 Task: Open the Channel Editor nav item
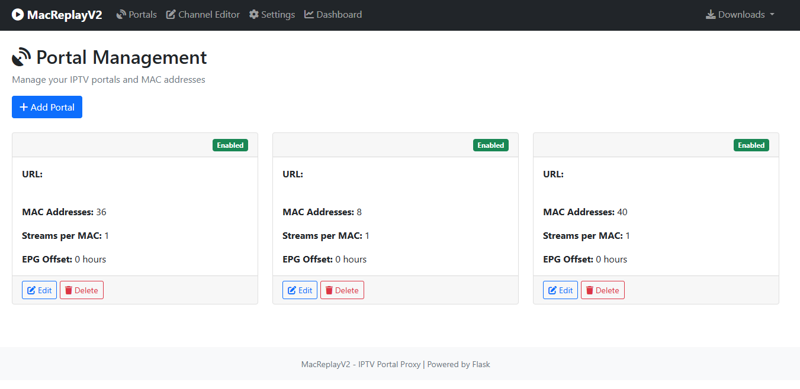click(x=203, y=14)
